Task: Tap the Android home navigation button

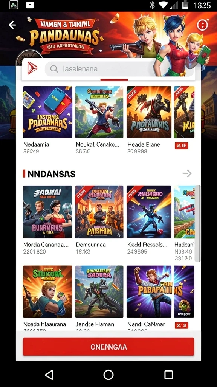Action: tap(108, 375)
